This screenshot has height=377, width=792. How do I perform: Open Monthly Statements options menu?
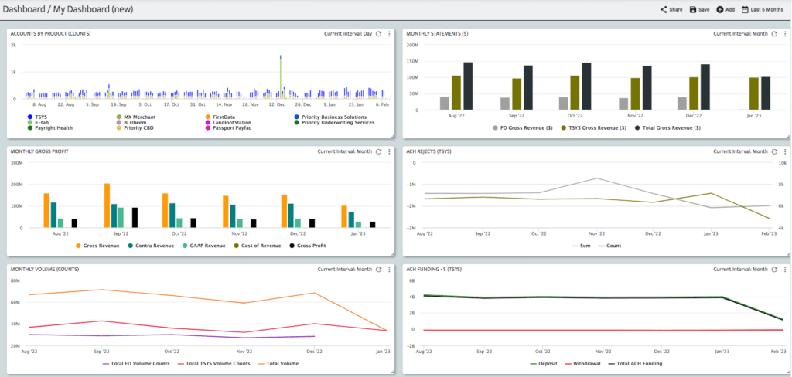tap(784, 34)
